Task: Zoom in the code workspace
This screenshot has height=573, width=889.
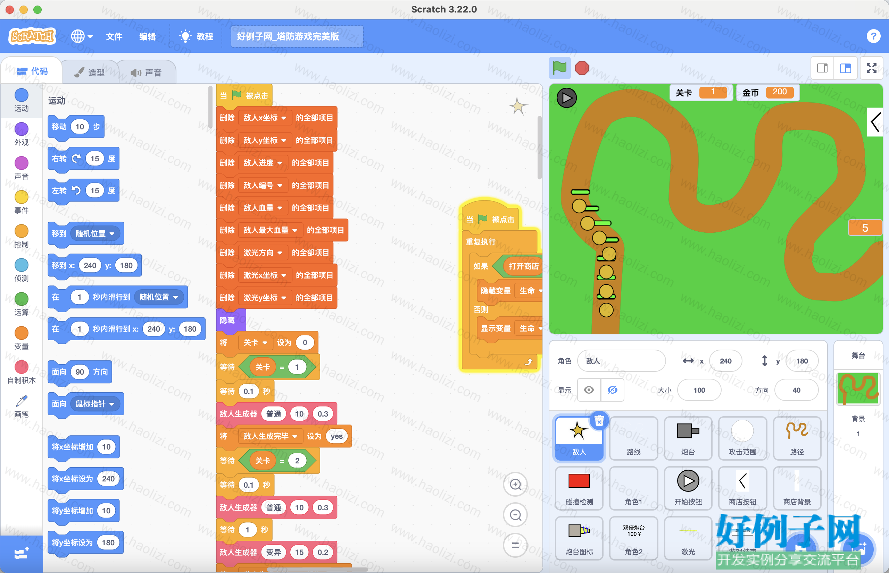Action: (x=515, y=485)
